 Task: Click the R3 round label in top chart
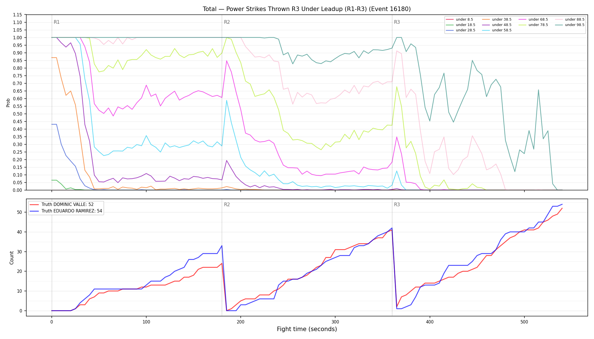tap(397, 22)
